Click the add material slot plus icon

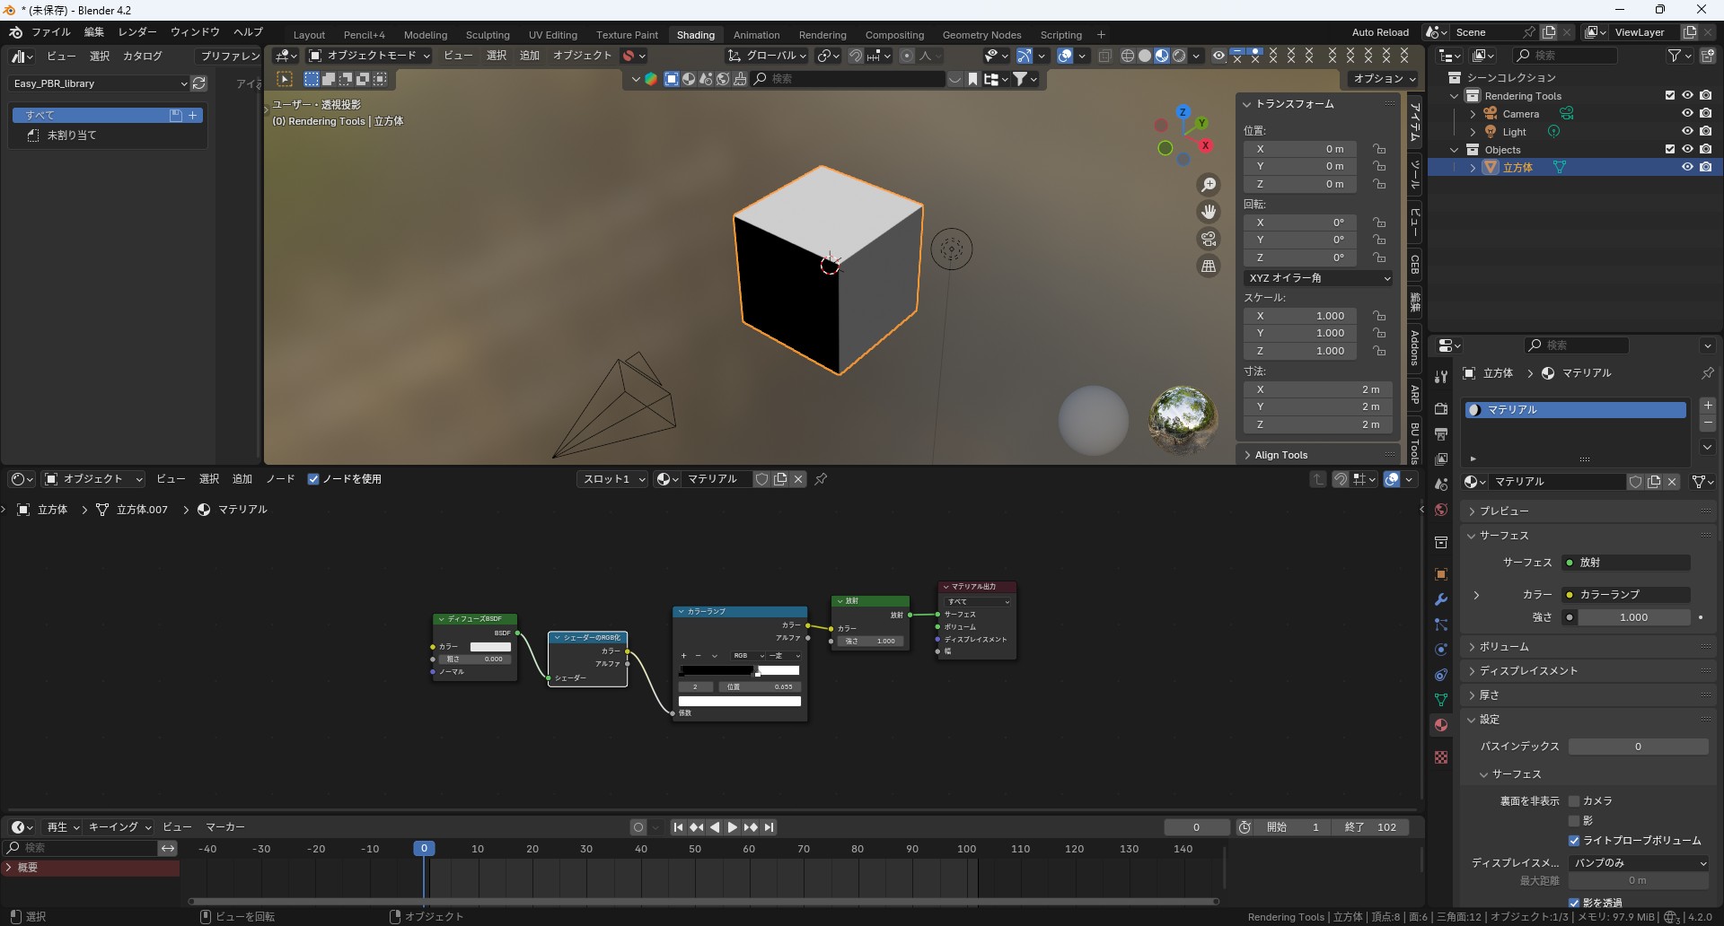click(x=1708, y=406)
